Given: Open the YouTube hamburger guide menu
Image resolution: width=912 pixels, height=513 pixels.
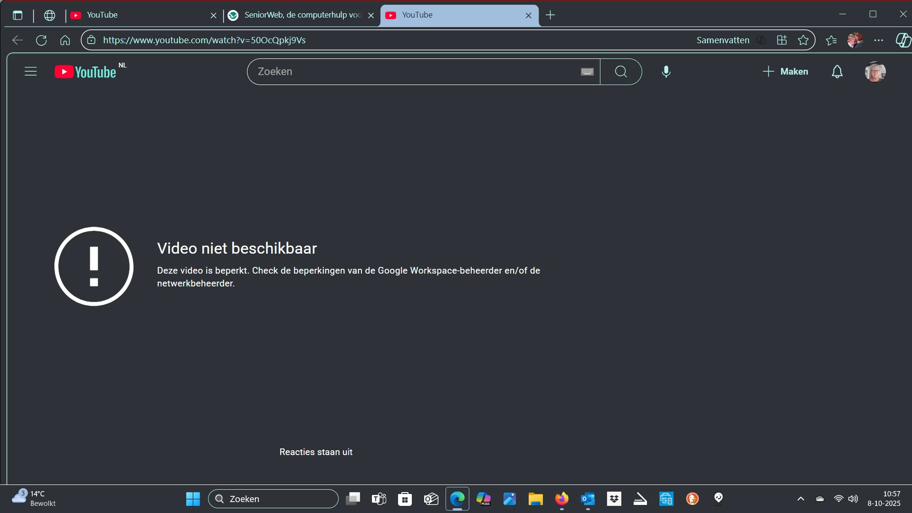Looking at the screenshot, I should pos(30,72).
